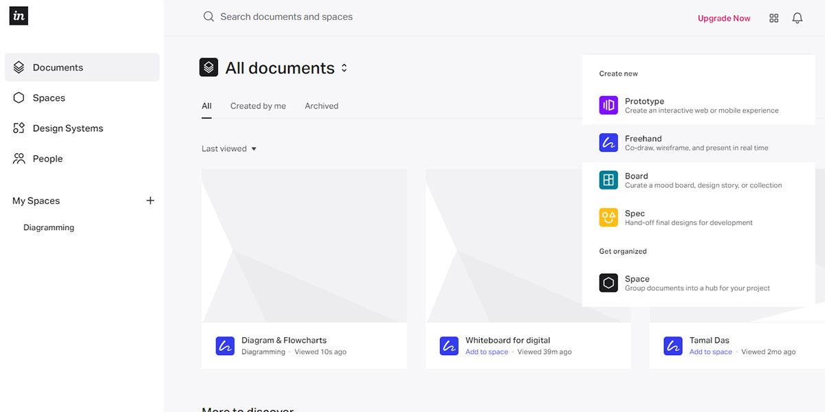The image size is (825, 412).
Task: Click the Viewed 2mo ago text
Action: click(x=769, y=352)
